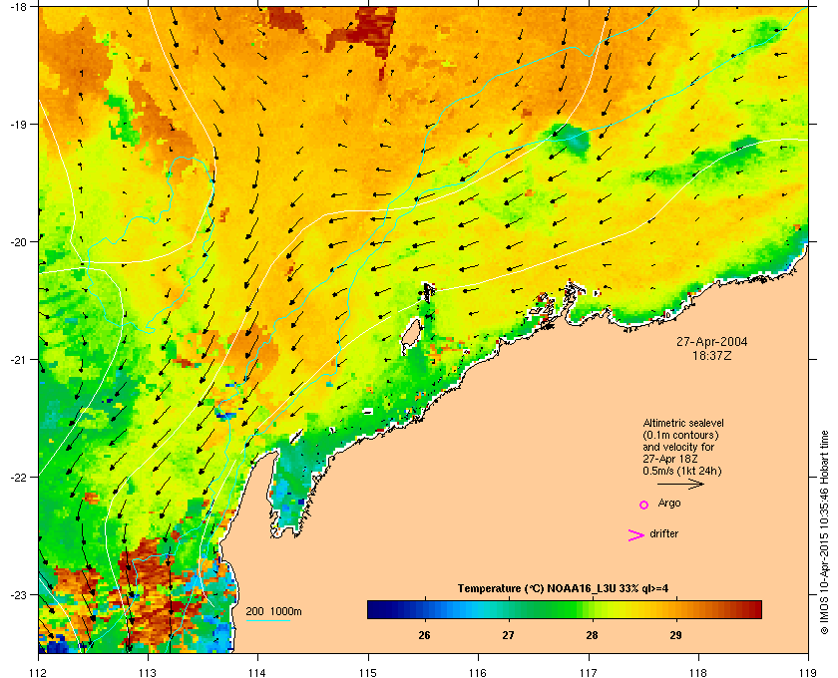This screenshot has width=838, height=678.
Task: Click the latitude axis label -18
Action: (18, 7)
